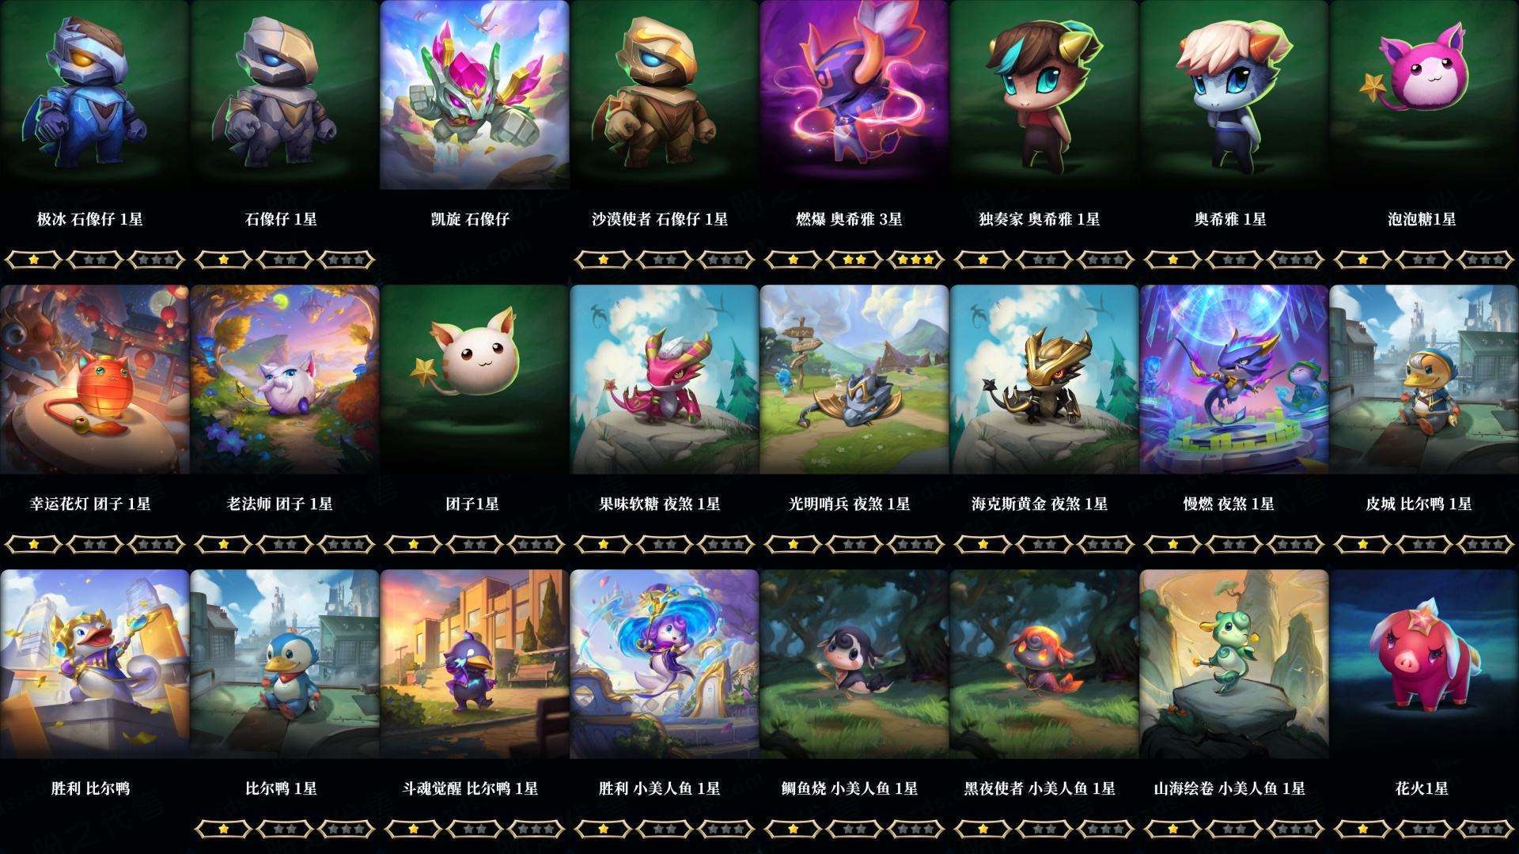The width and height of the screenshot is (1519, 854).
Task: Select one-star badge under 花火
Action: click(x=1362, y=829)
